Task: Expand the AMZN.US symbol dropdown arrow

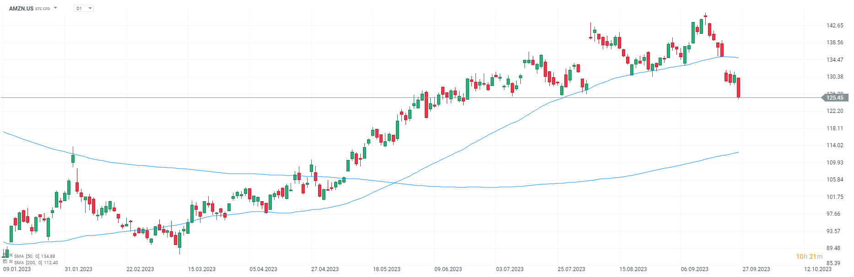Action: tap(55, 8)
